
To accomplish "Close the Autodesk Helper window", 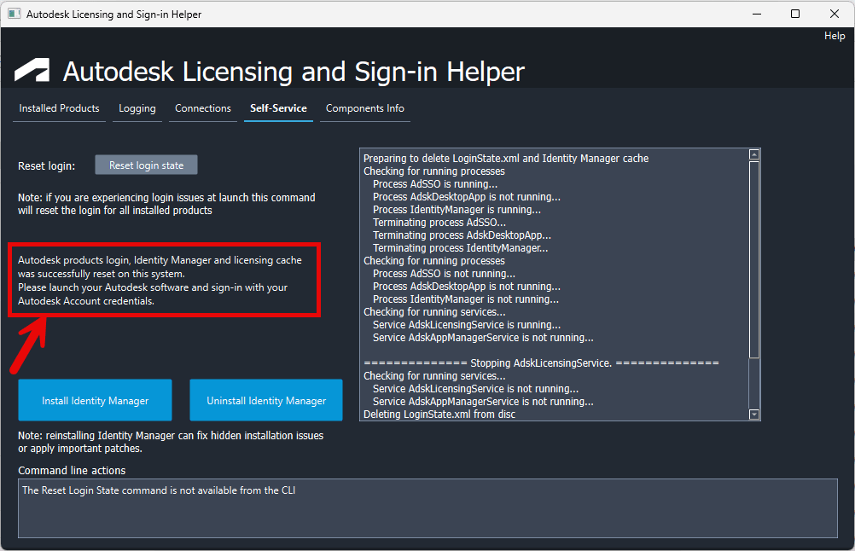I will click(835, 14).
